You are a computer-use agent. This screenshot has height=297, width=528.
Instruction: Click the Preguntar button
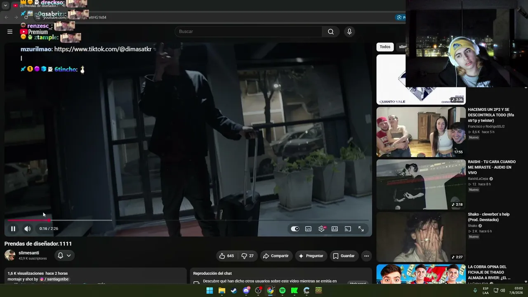pos(311,256)
